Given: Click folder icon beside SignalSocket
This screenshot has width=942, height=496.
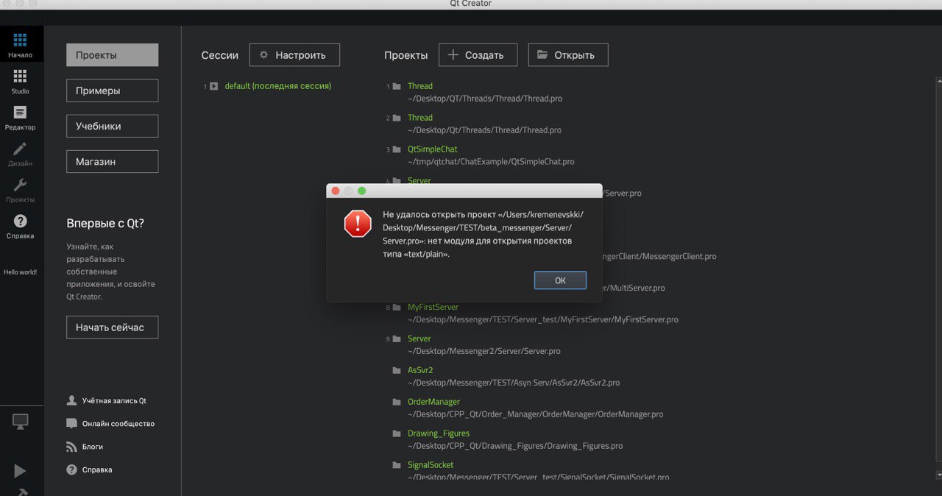Looking at the screenshot, I should point(397,465).
